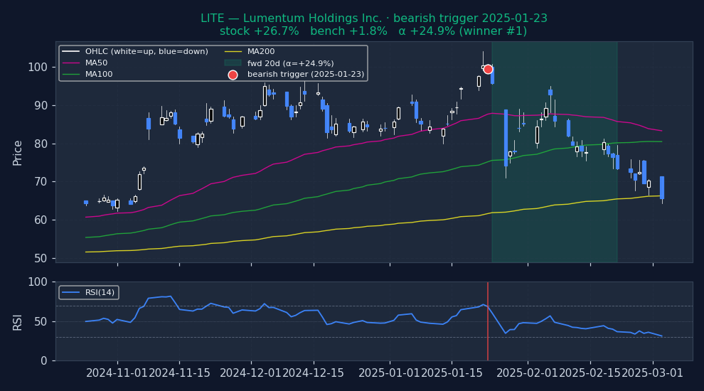Toggle the MA200 legend label

tap(261, 52)
